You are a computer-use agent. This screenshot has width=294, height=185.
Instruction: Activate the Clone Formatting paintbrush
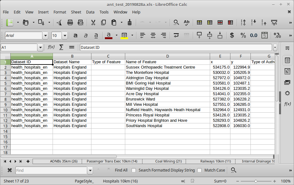click(x=130, y=23)
